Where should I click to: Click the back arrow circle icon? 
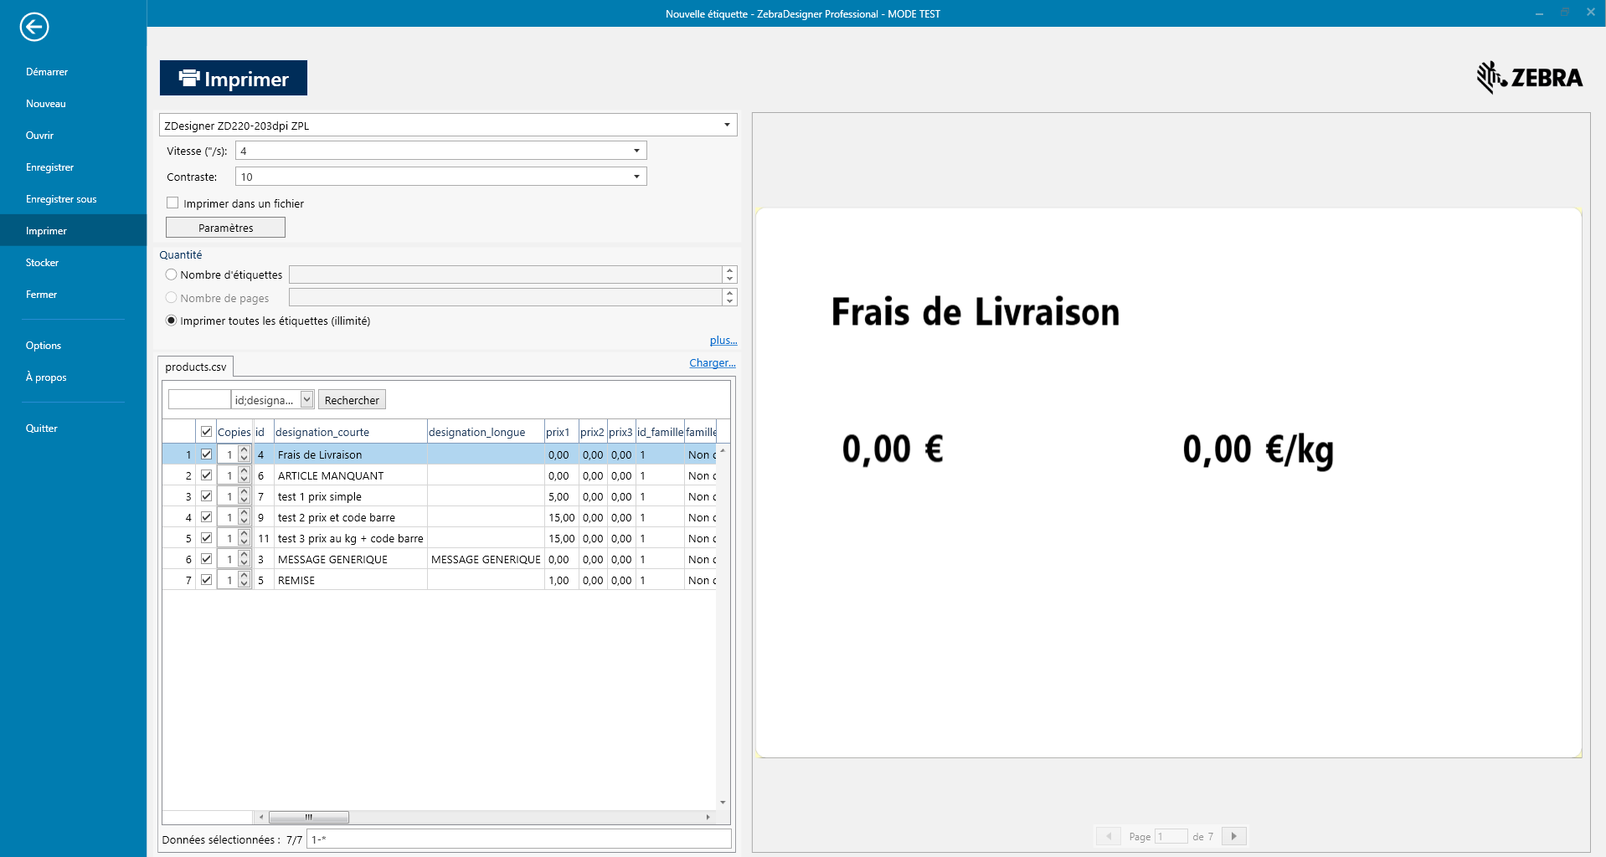click(x=34, y=27)
